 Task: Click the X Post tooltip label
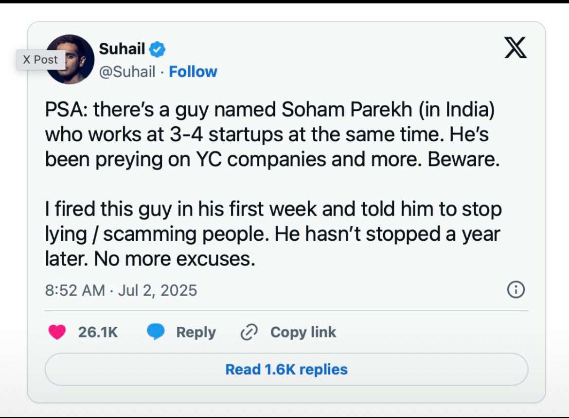coord(40,60)
